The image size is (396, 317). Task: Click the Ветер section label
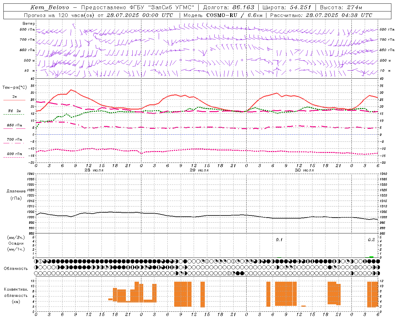29,24
